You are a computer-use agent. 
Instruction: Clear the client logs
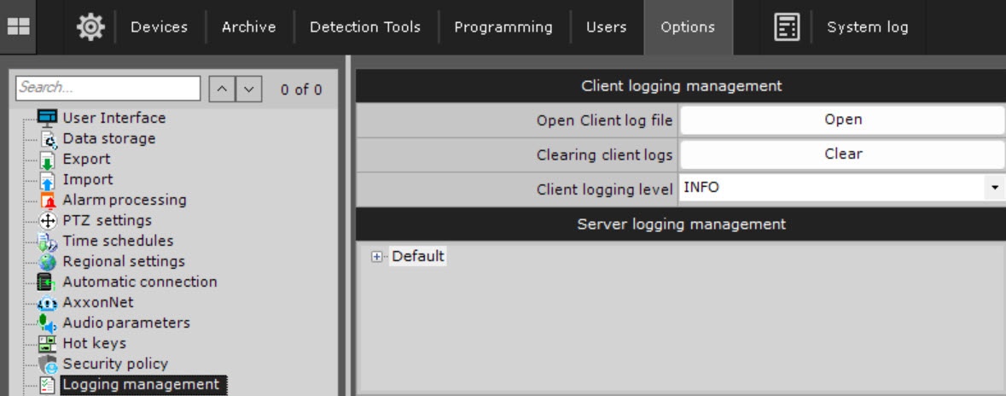(842, 154)
